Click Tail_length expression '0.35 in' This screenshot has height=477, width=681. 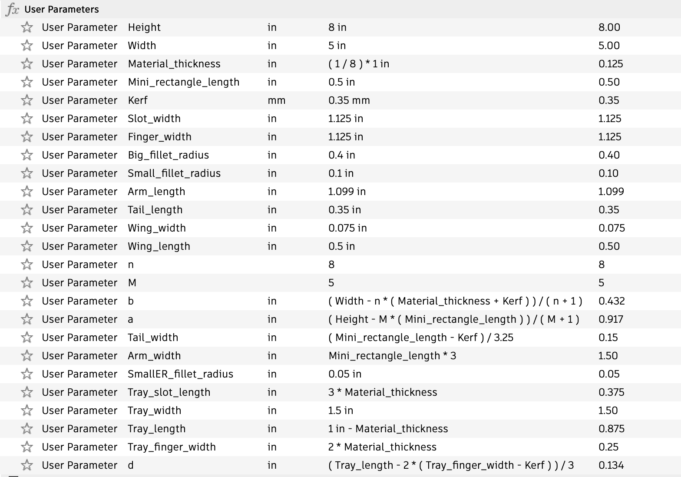pos(345,210)
